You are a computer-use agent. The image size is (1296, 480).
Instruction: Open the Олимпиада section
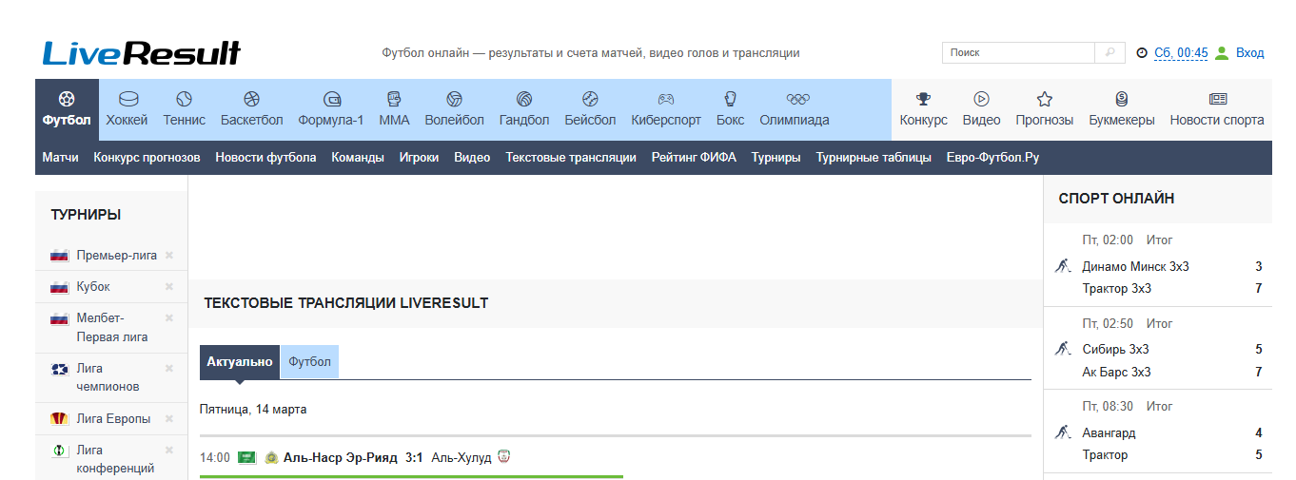click(795, 109)
